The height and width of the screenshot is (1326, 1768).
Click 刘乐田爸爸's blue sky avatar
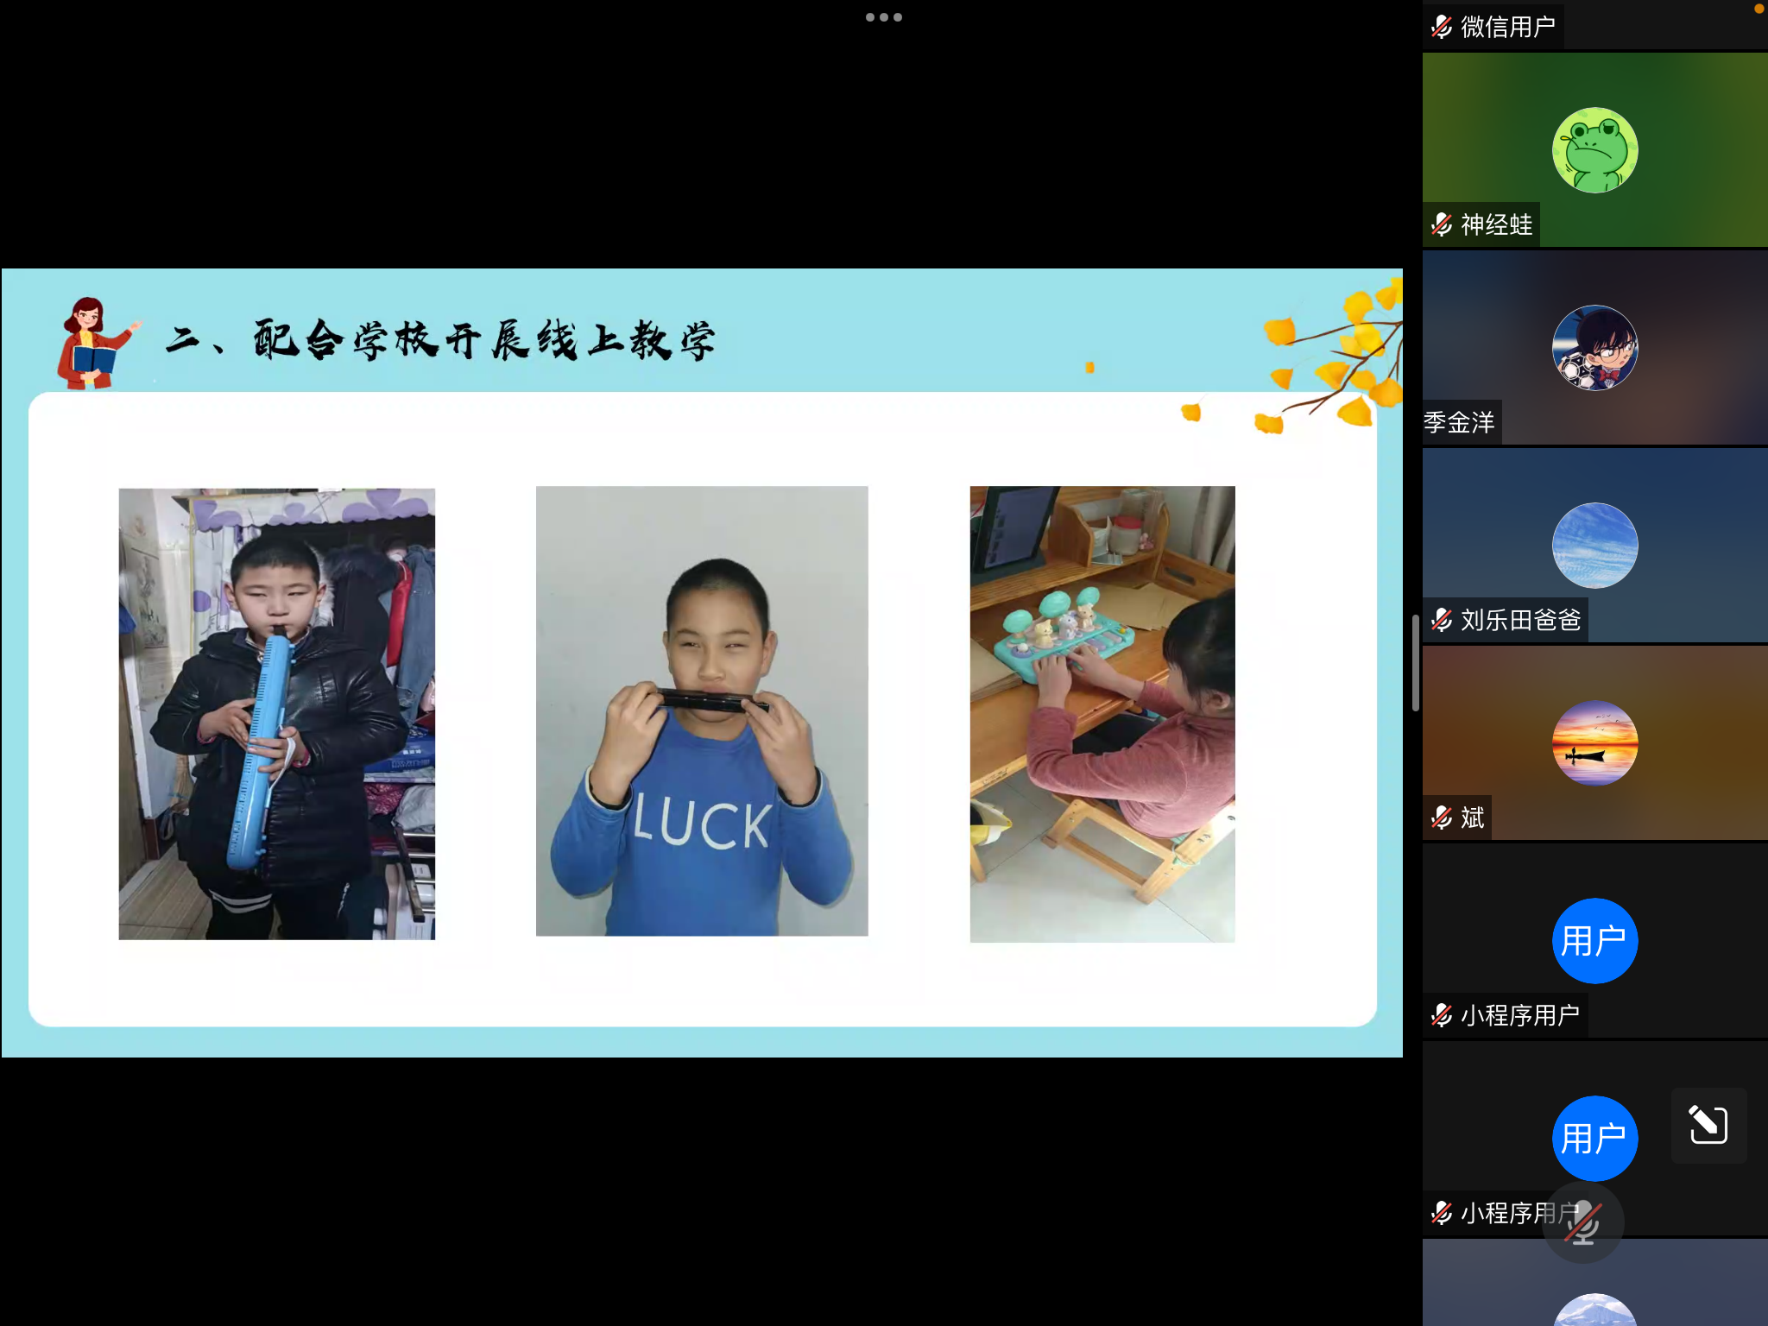pyautogui.click(x=1594, y=546)
